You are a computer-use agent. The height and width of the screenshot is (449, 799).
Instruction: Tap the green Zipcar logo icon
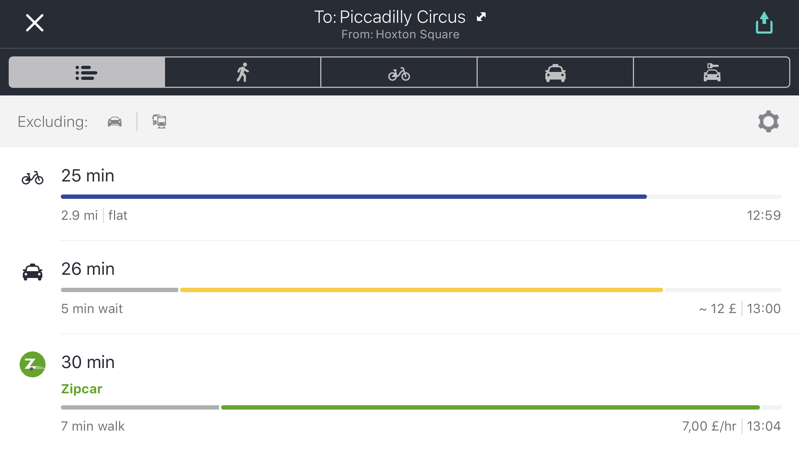(33, 364)
